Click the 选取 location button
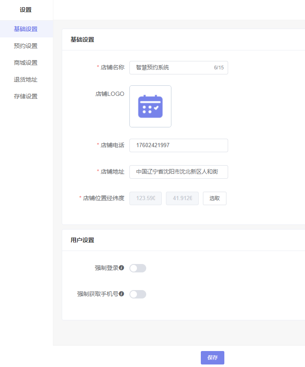This screenshot has height=367, width=305. (215, 198)
